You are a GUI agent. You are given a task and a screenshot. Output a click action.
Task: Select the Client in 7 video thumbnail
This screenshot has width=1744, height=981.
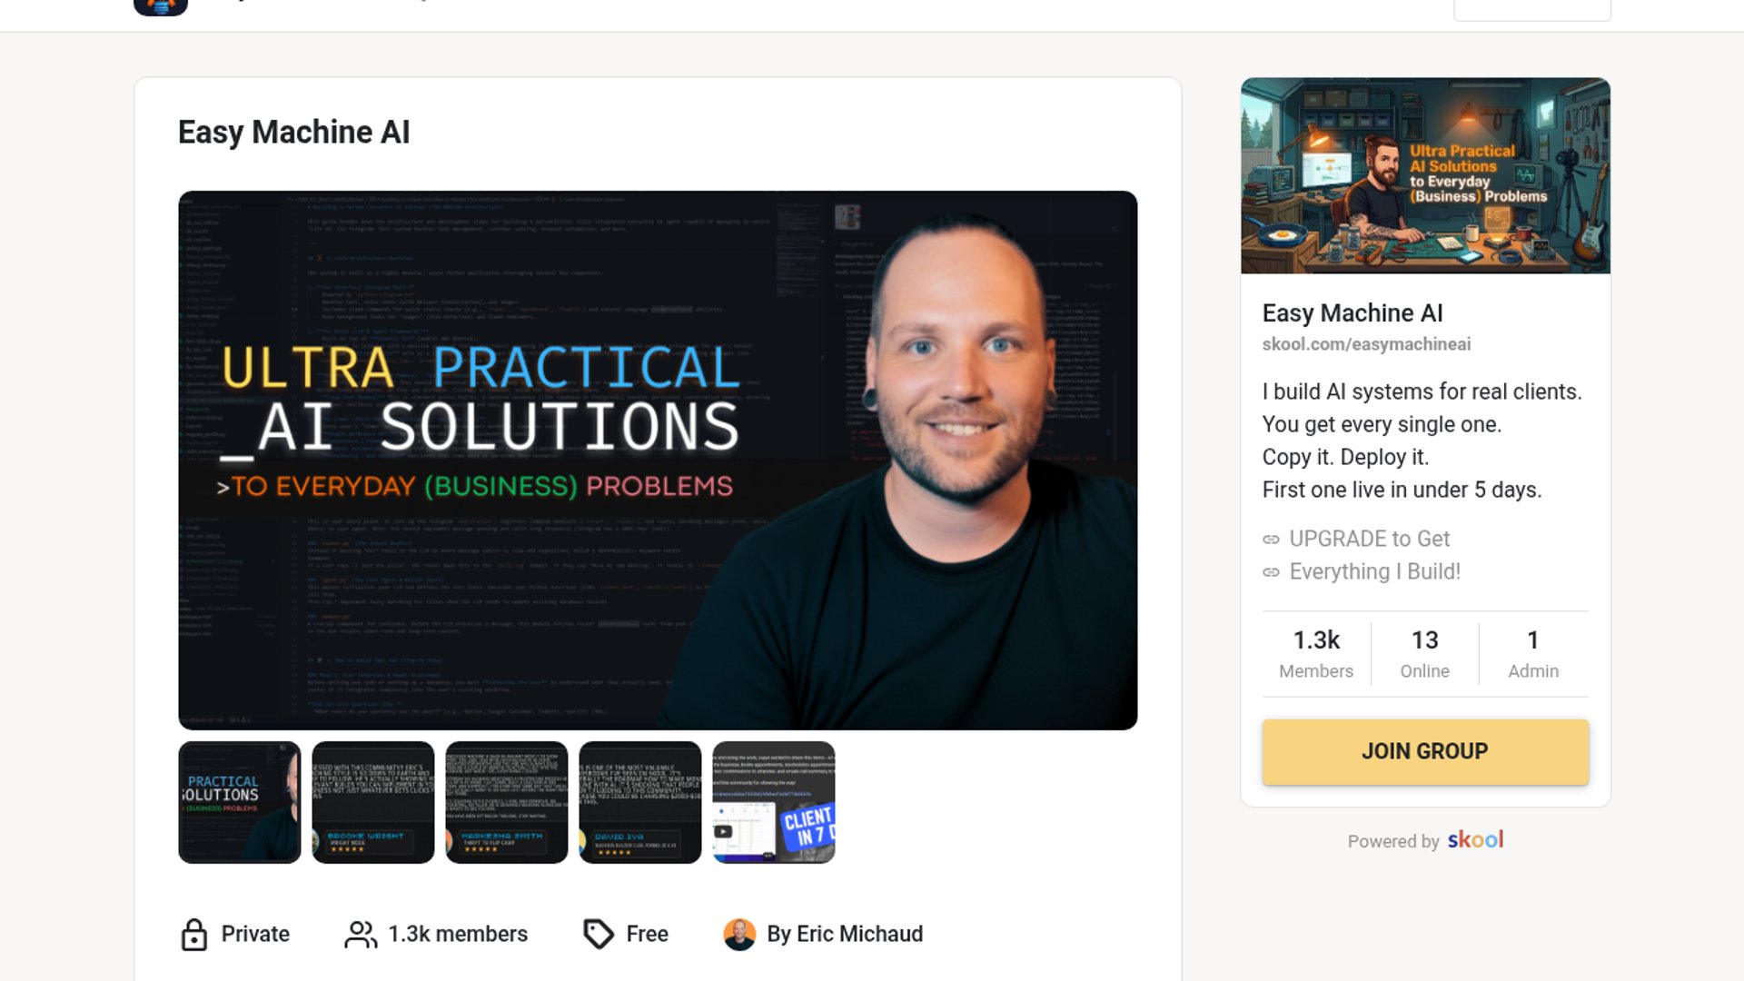click(774, 802)
